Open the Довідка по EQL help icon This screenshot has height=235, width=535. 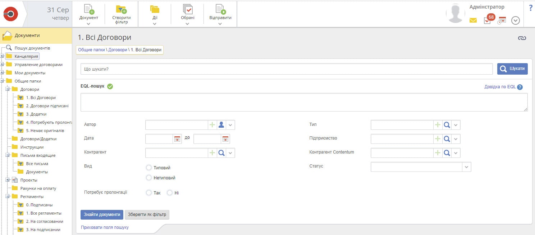click(520, 87)
